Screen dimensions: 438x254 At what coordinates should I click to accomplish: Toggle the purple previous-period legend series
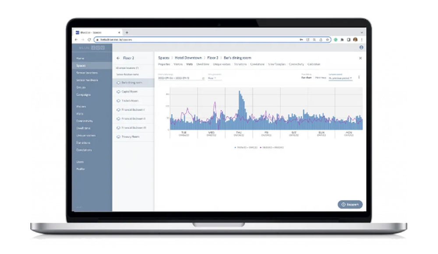[272, 147]
